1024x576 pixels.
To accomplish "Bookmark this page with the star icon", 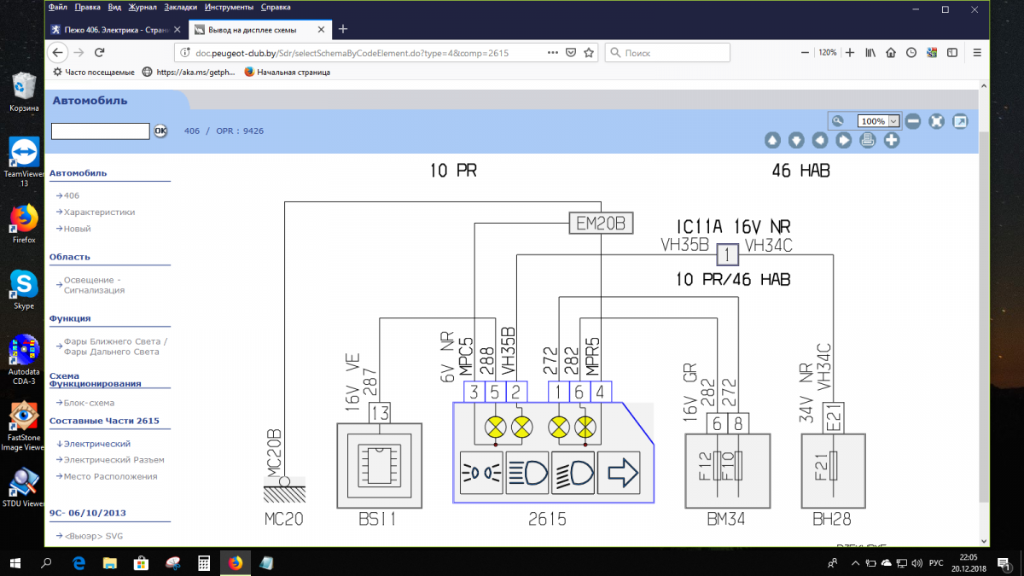I will click(589, 52).
